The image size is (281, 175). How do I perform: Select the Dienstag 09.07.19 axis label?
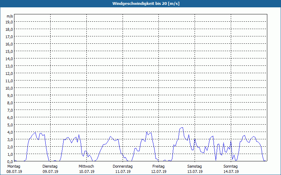(x=50, y=169)
